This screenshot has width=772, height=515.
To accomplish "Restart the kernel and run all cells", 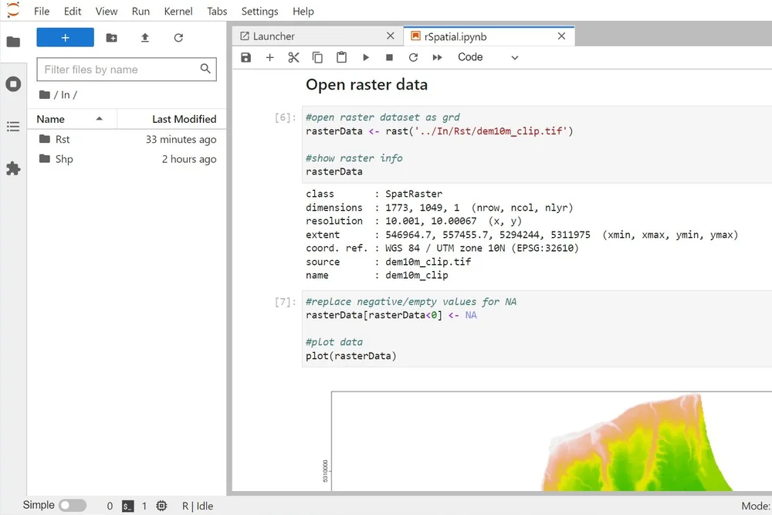I will click(437, 57).
